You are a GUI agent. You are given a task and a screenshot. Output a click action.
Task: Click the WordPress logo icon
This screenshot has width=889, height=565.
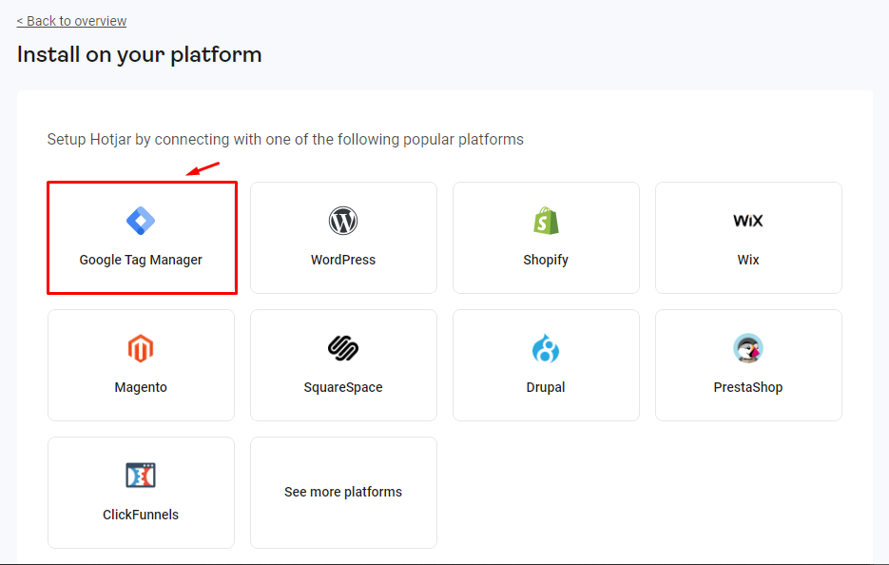[x=343, y=221]
